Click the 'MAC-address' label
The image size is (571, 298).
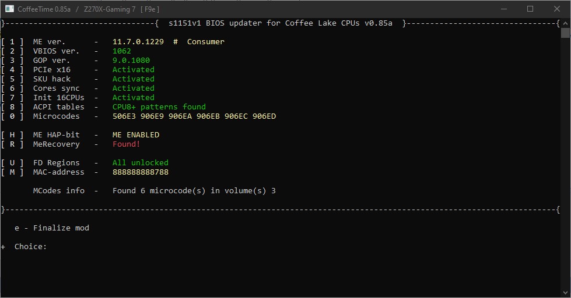[x=59, y=172]
